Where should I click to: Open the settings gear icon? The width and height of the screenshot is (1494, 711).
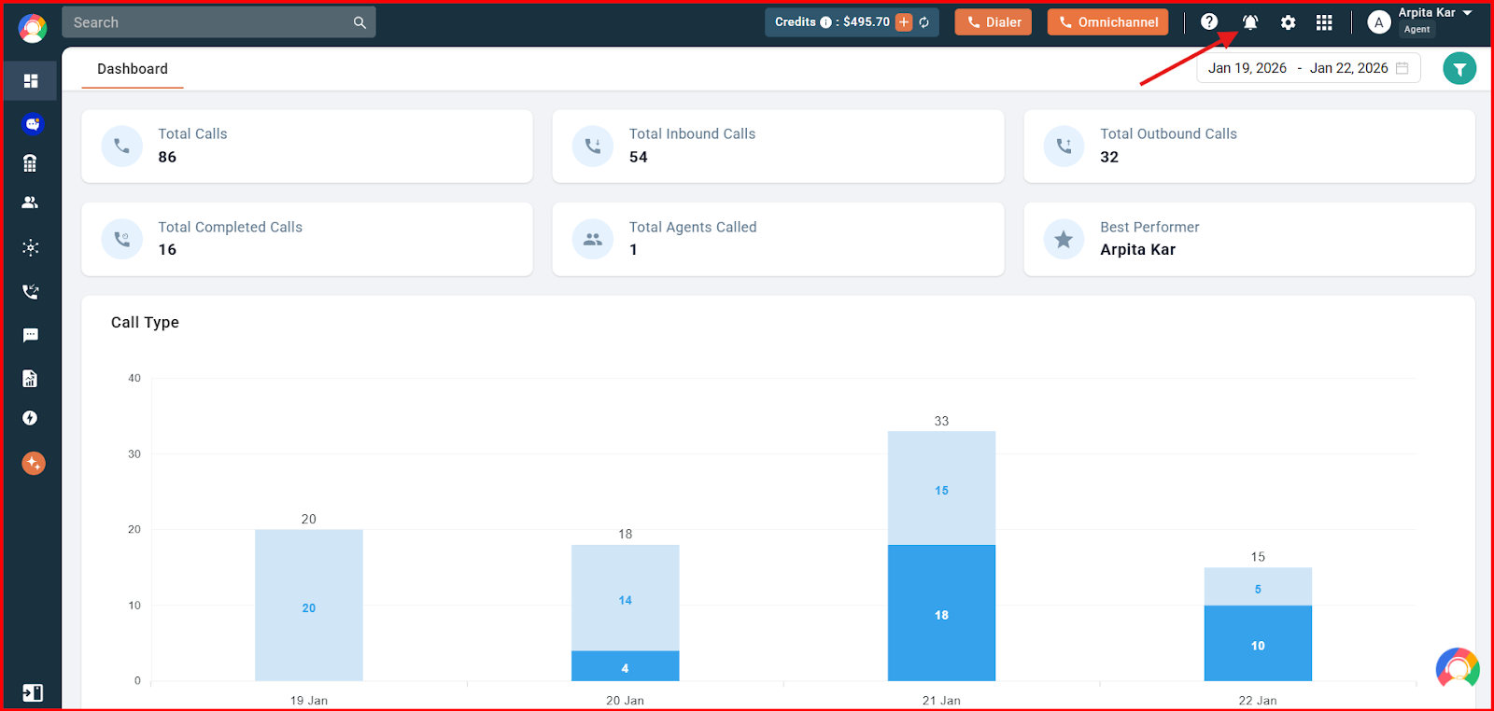pyautogui.click(x=1288, y=22)
